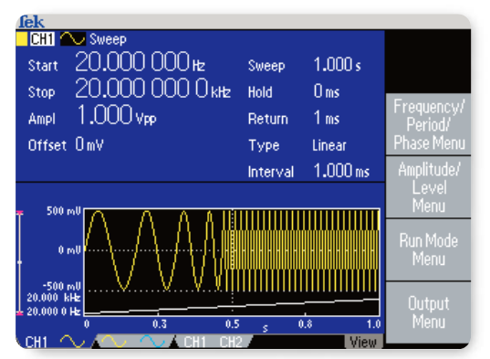This screenshot has height=359, width=490.
Task: Click the white frequency ramp line
Action: click(232, 306)
